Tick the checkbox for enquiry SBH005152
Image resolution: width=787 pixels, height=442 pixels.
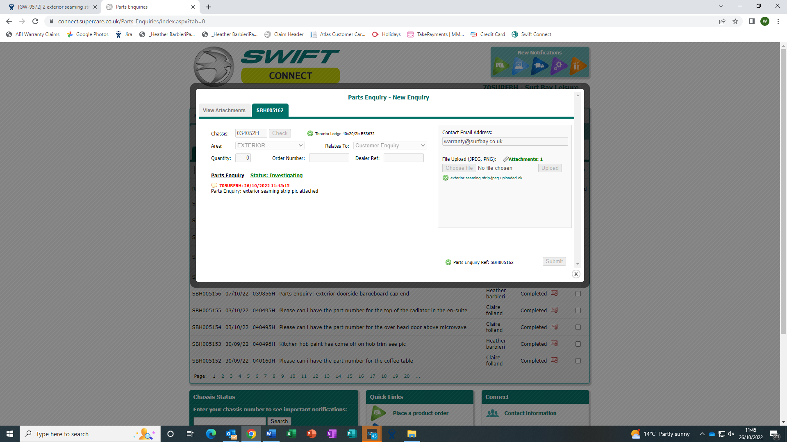[x=578, y=361]
